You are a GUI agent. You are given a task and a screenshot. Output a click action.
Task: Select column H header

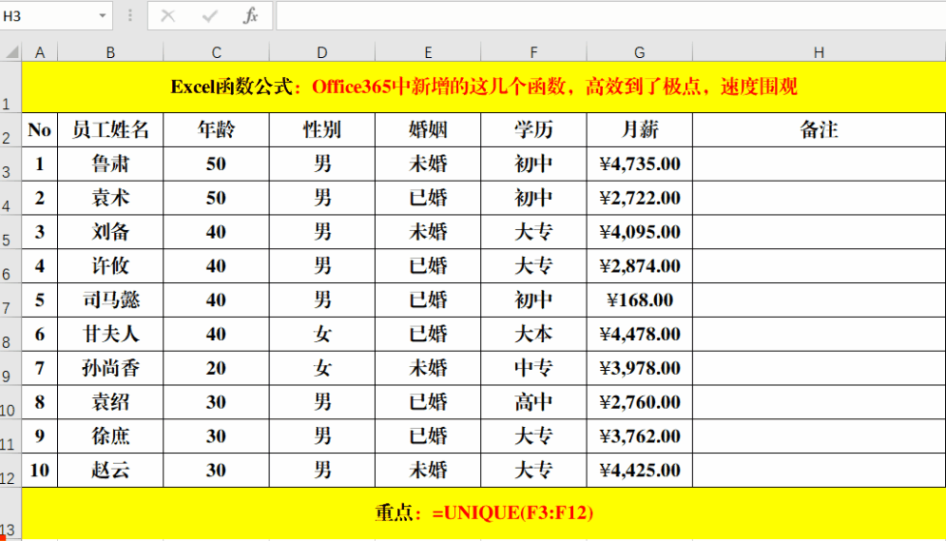click(x=819, y=52)
